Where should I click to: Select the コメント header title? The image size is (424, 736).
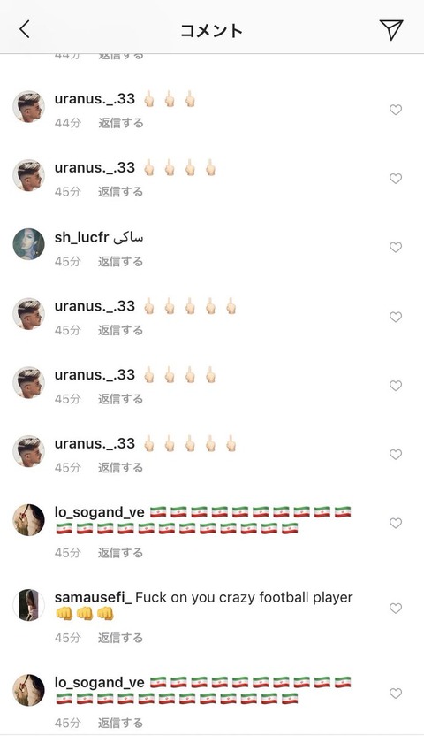pyautogui.click(x=211, y=30)
